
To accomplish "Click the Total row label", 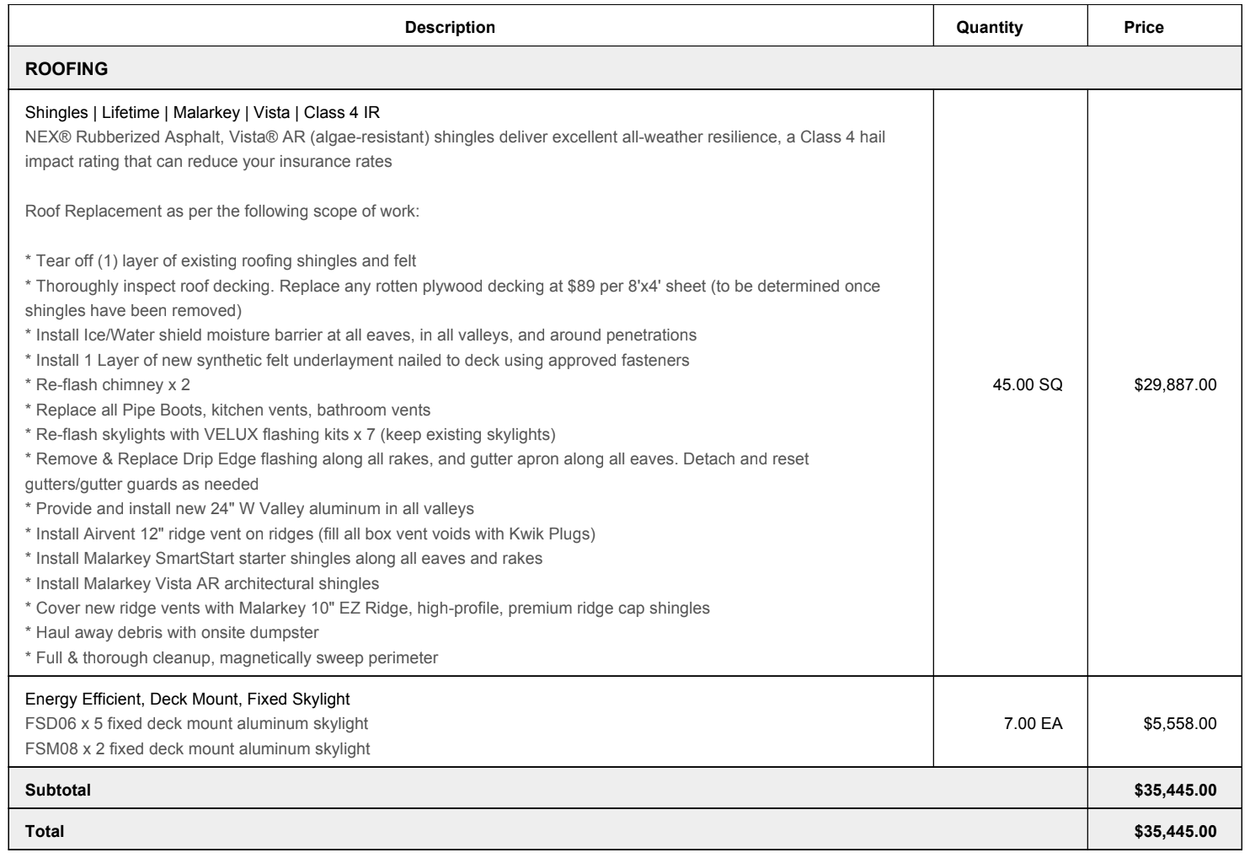I will [45, 831].
